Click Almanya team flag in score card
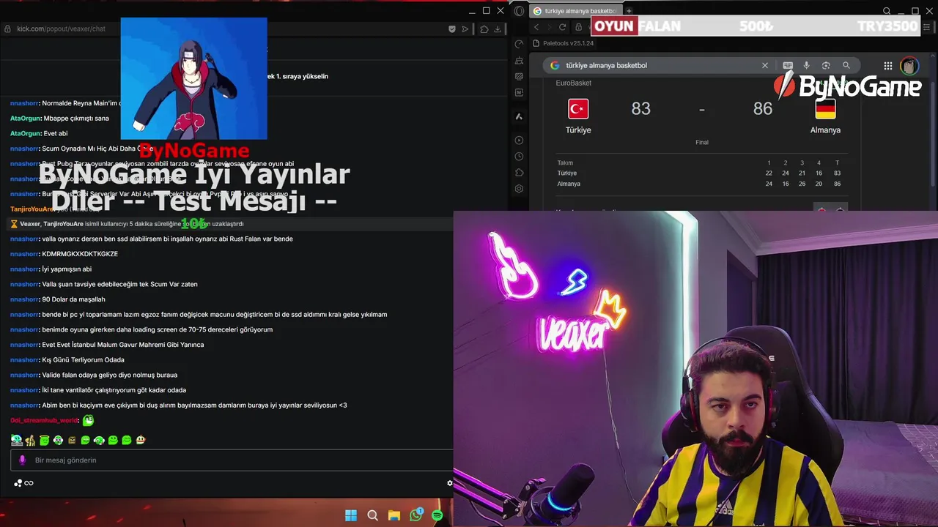This screenshot has width=938, height=527. click(825, 109)
